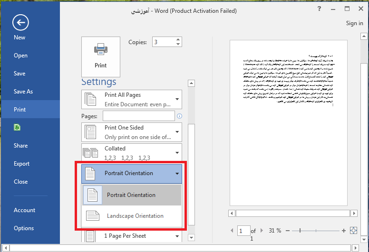Viewport: 369px width, 252px height.
Task: Click bottom window scrollbar right arrow
Action: coord(356,248)
